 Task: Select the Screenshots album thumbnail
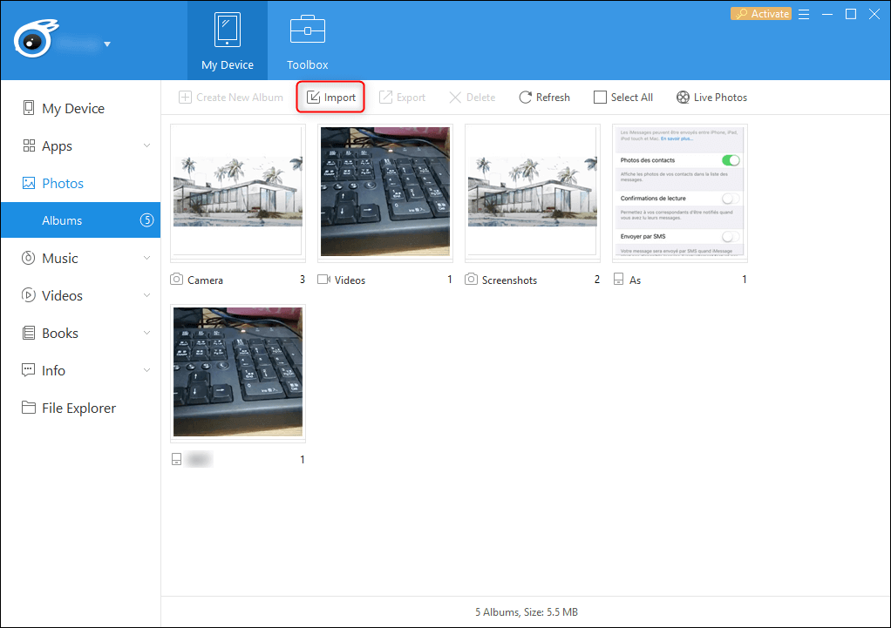point(533,192)
